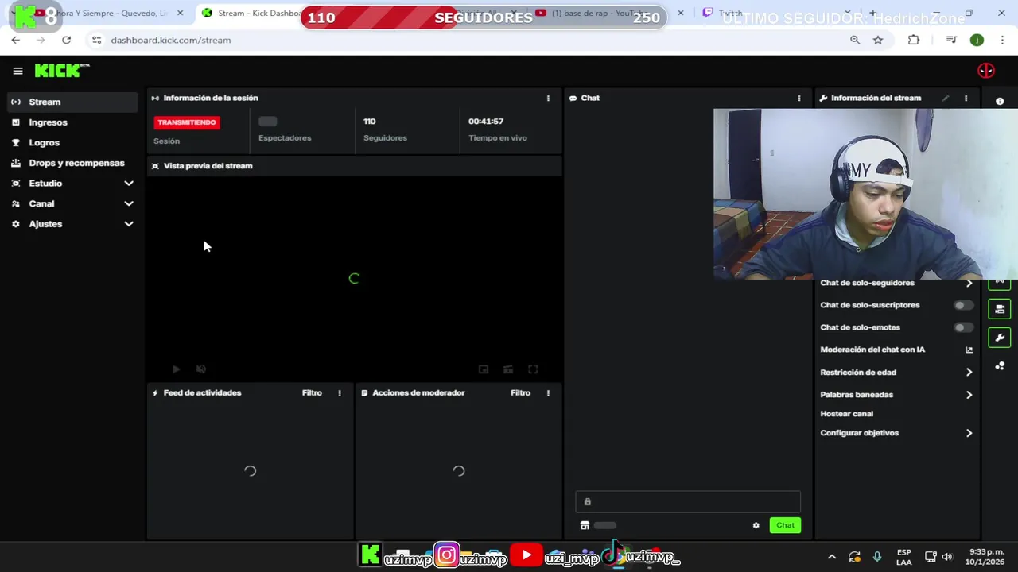Open Acciones de moderador options menu
The height and width of the screenshot is (572, 1018).
tap(548, 393)
